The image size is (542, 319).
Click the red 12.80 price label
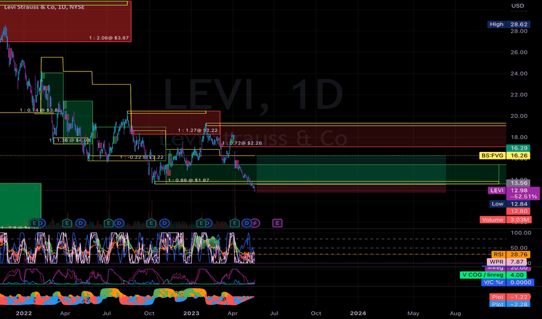tap(519, 211)
